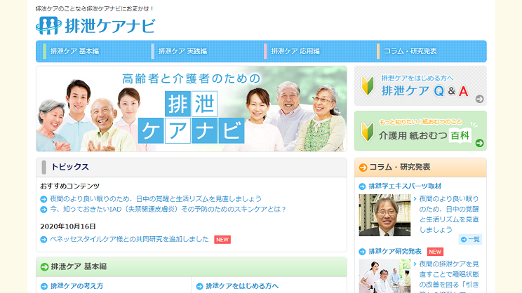This screenshot has width=522, height=293.
Task: Click bullet icon beside 排泄ケアをはじめる方へ
Action: point(199,287)
